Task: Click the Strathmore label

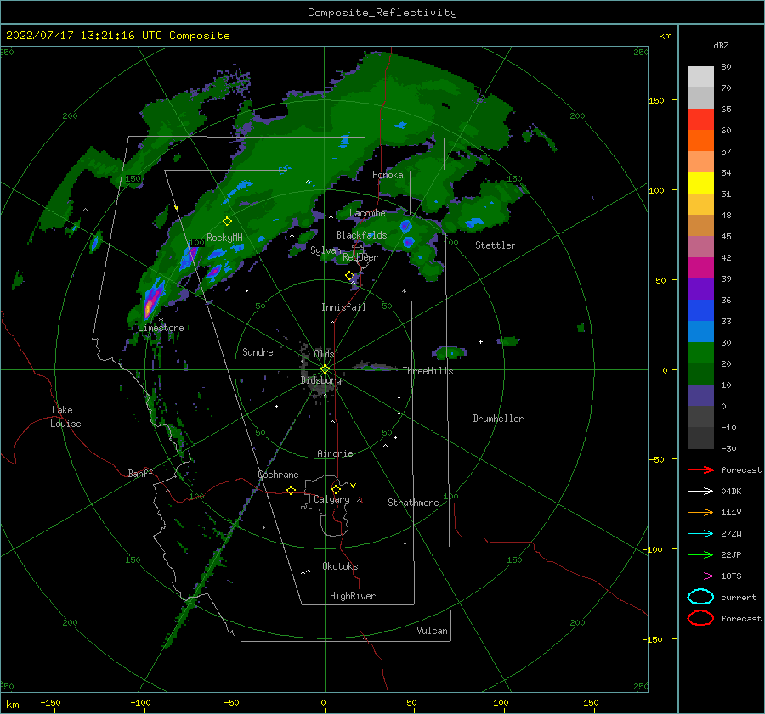Action: 413,503
